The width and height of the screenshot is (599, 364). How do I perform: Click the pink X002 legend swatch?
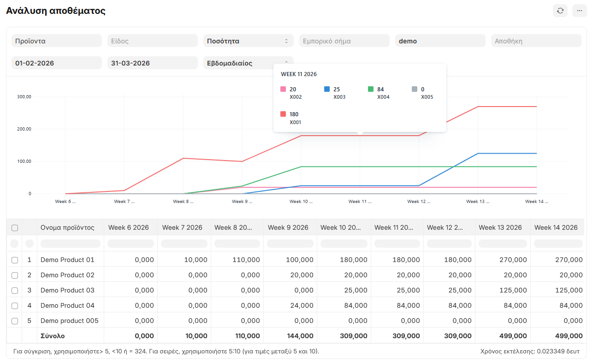click(283, 90)
